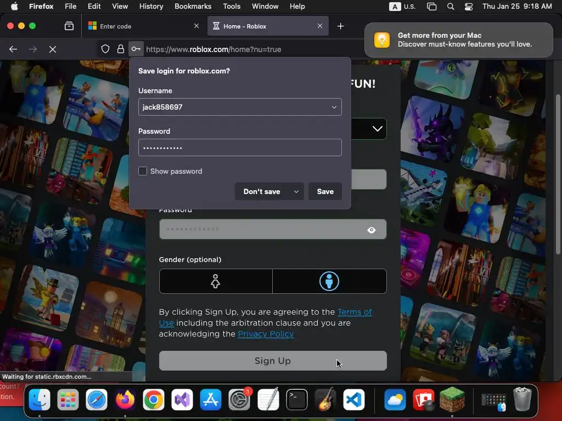Select the female gender option

(x=215, y=281)
